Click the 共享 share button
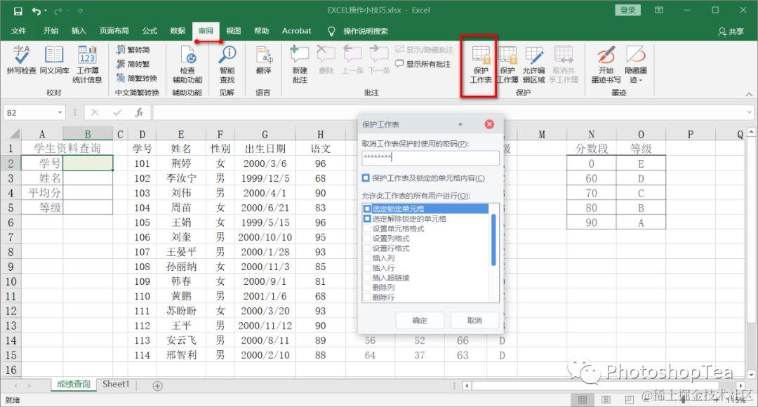The image size is (758, 407). click(731, 31)
